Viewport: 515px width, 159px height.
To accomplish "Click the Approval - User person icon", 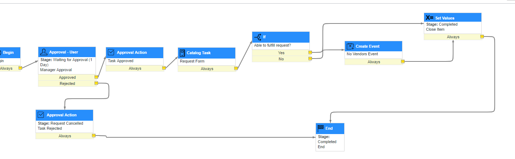I will (43, 52).
